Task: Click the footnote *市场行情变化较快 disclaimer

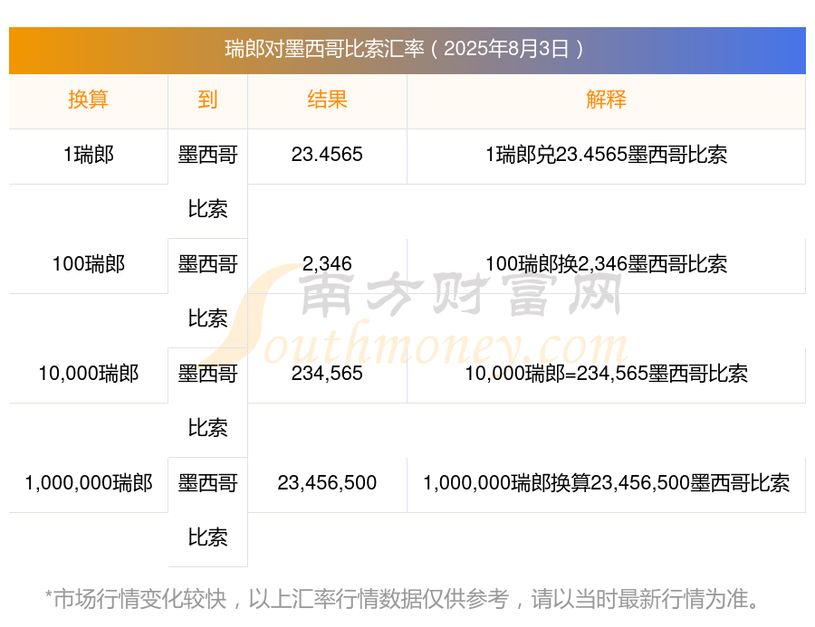Action: [403, 599]
